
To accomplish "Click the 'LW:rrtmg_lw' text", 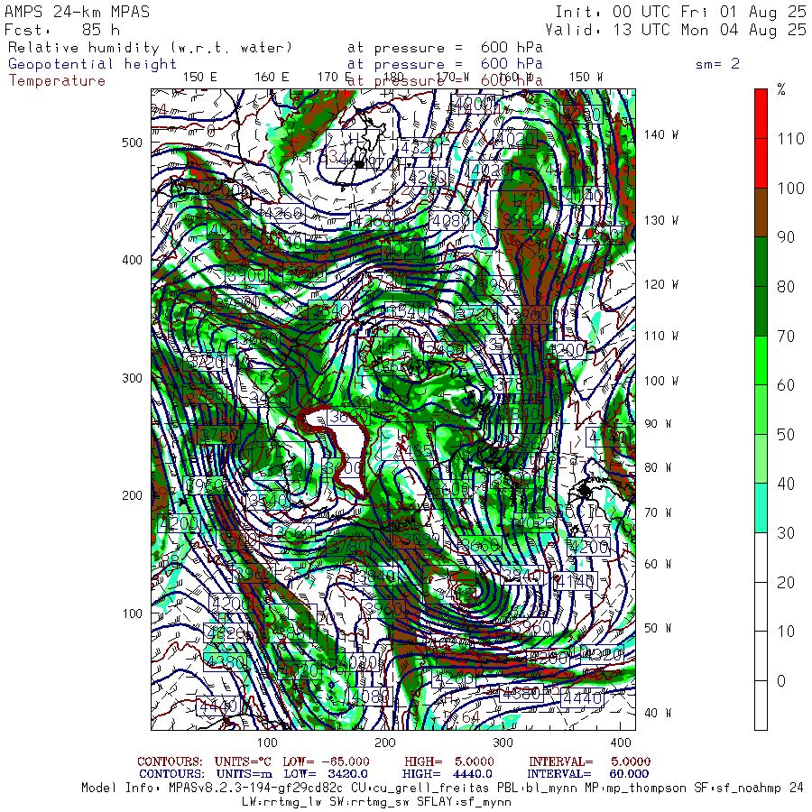I will tap(281, 802).
